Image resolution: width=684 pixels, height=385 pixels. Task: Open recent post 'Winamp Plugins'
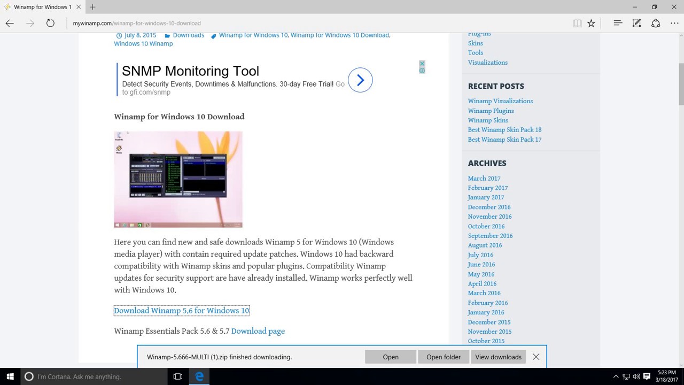tap(491, 111)
